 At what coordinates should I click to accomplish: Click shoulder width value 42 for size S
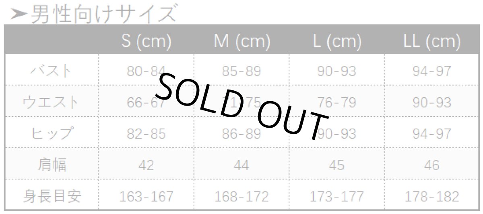[x=146, y=165]
